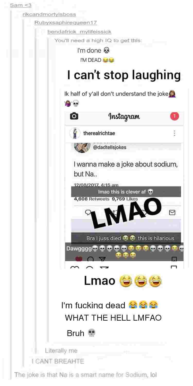Tap the tweet envelope message icon

click(x=172, y=213)
